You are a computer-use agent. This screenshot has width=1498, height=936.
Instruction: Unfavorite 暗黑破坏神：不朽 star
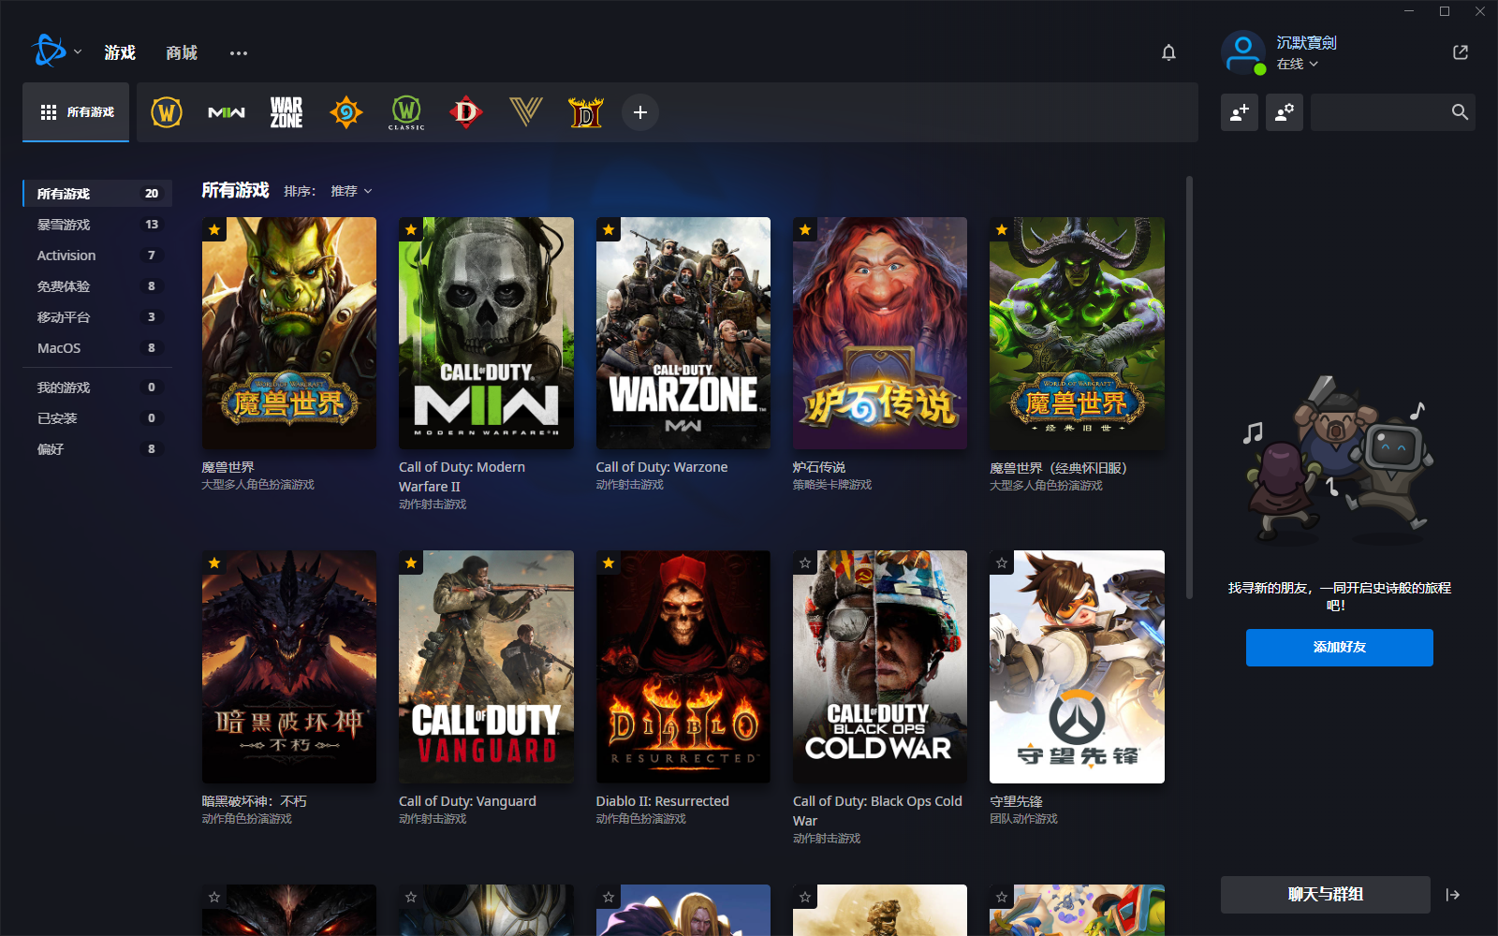pos(214,563)
